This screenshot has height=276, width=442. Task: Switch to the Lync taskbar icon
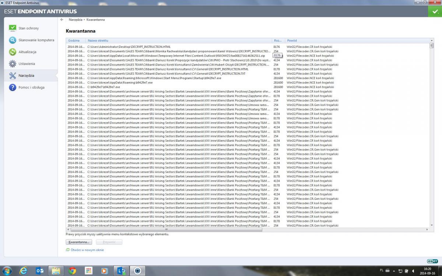click(x=121, y=270)
